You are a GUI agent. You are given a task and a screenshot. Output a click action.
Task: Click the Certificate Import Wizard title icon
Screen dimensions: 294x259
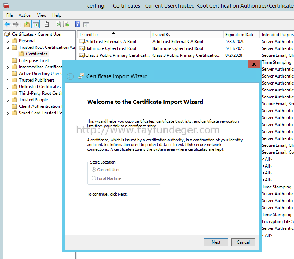(81, 76)
